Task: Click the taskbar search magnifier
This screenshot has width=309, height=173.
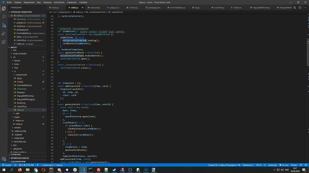Action: [12, 170]
